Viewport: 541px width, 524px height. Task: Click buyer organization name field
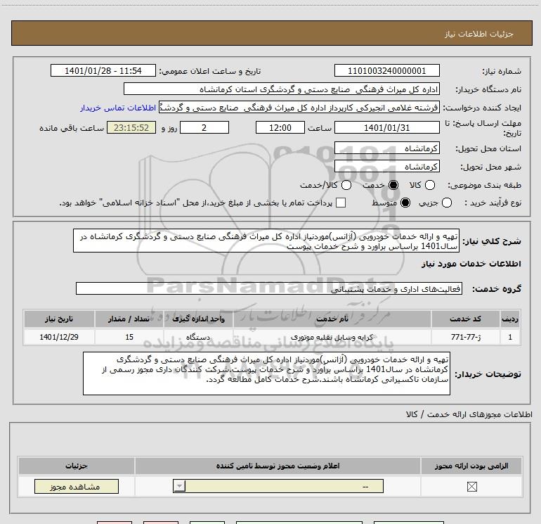coord(282,89)
